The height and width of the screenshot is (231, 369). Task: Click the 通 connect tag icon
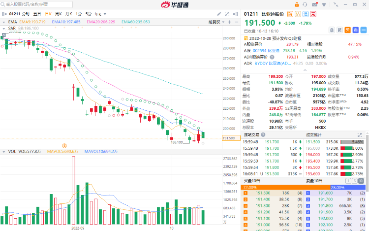pos(306,14)
